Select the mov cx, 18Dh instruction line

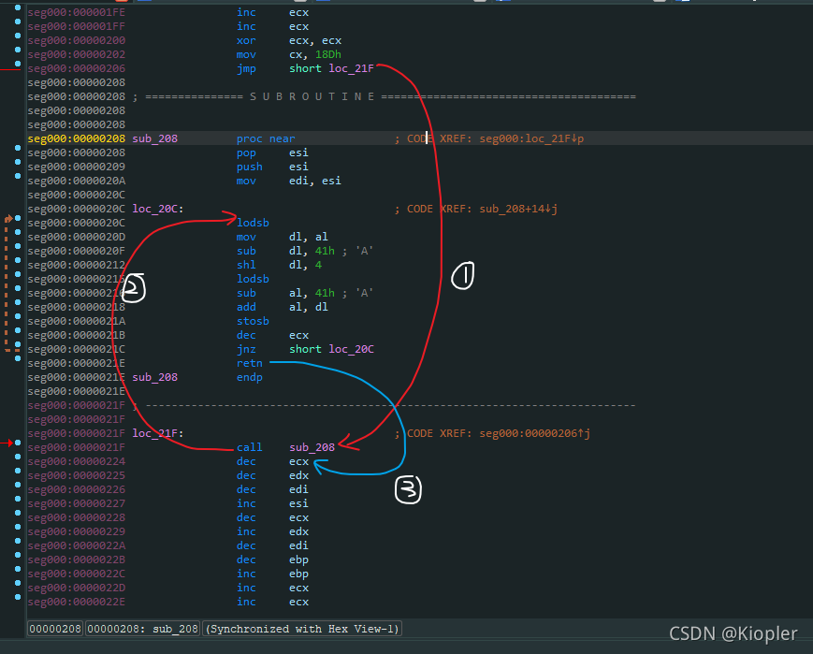tap(309, 54)
